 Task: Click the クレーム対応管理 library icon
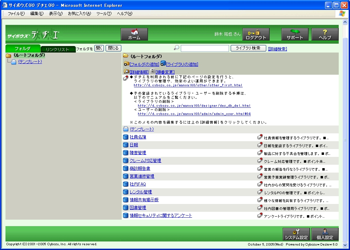[x=126, y=161]
